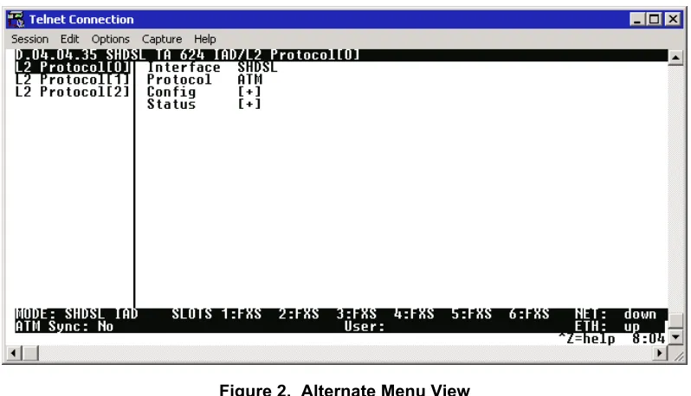Click slot 5:FXS in the status bar
The height and width of the screenshot is (396, 691).
coord(472,314)
